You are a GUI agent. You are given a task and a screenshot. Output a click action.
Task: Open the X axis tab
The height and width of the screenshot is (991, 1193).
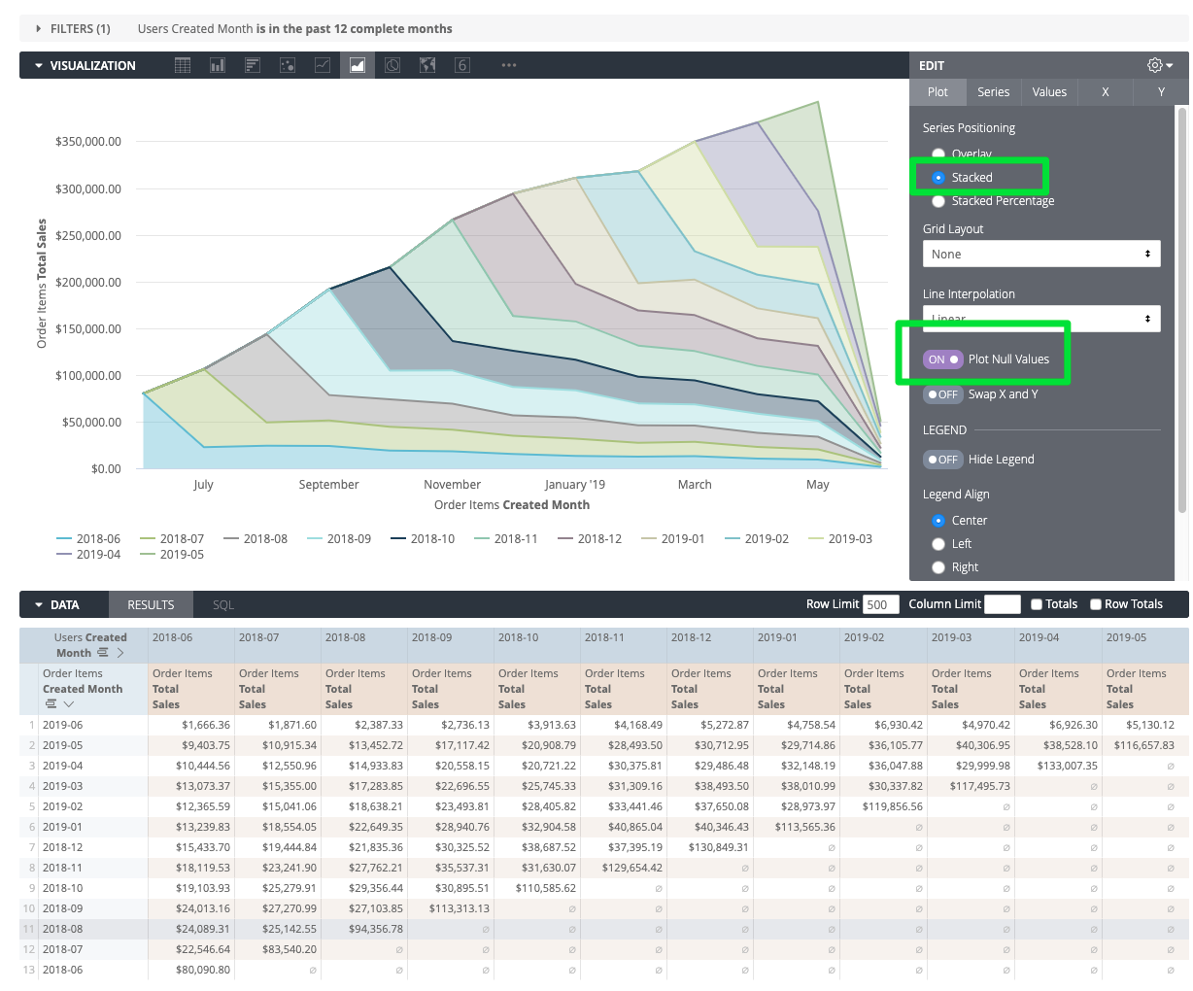1106,92
